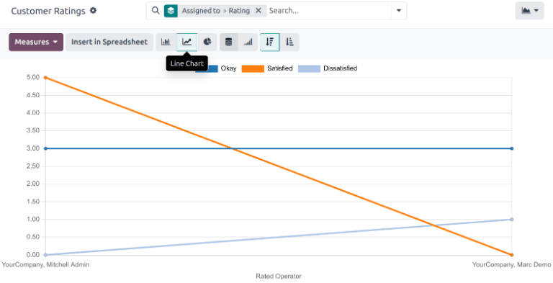Click the teal group-by layers icon

[x=171, y=11]
